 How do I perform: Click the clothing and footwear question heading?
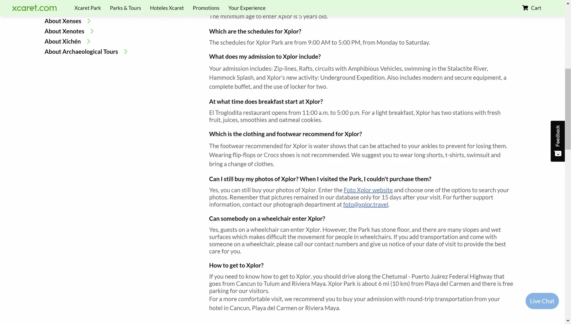click(285, 134)
